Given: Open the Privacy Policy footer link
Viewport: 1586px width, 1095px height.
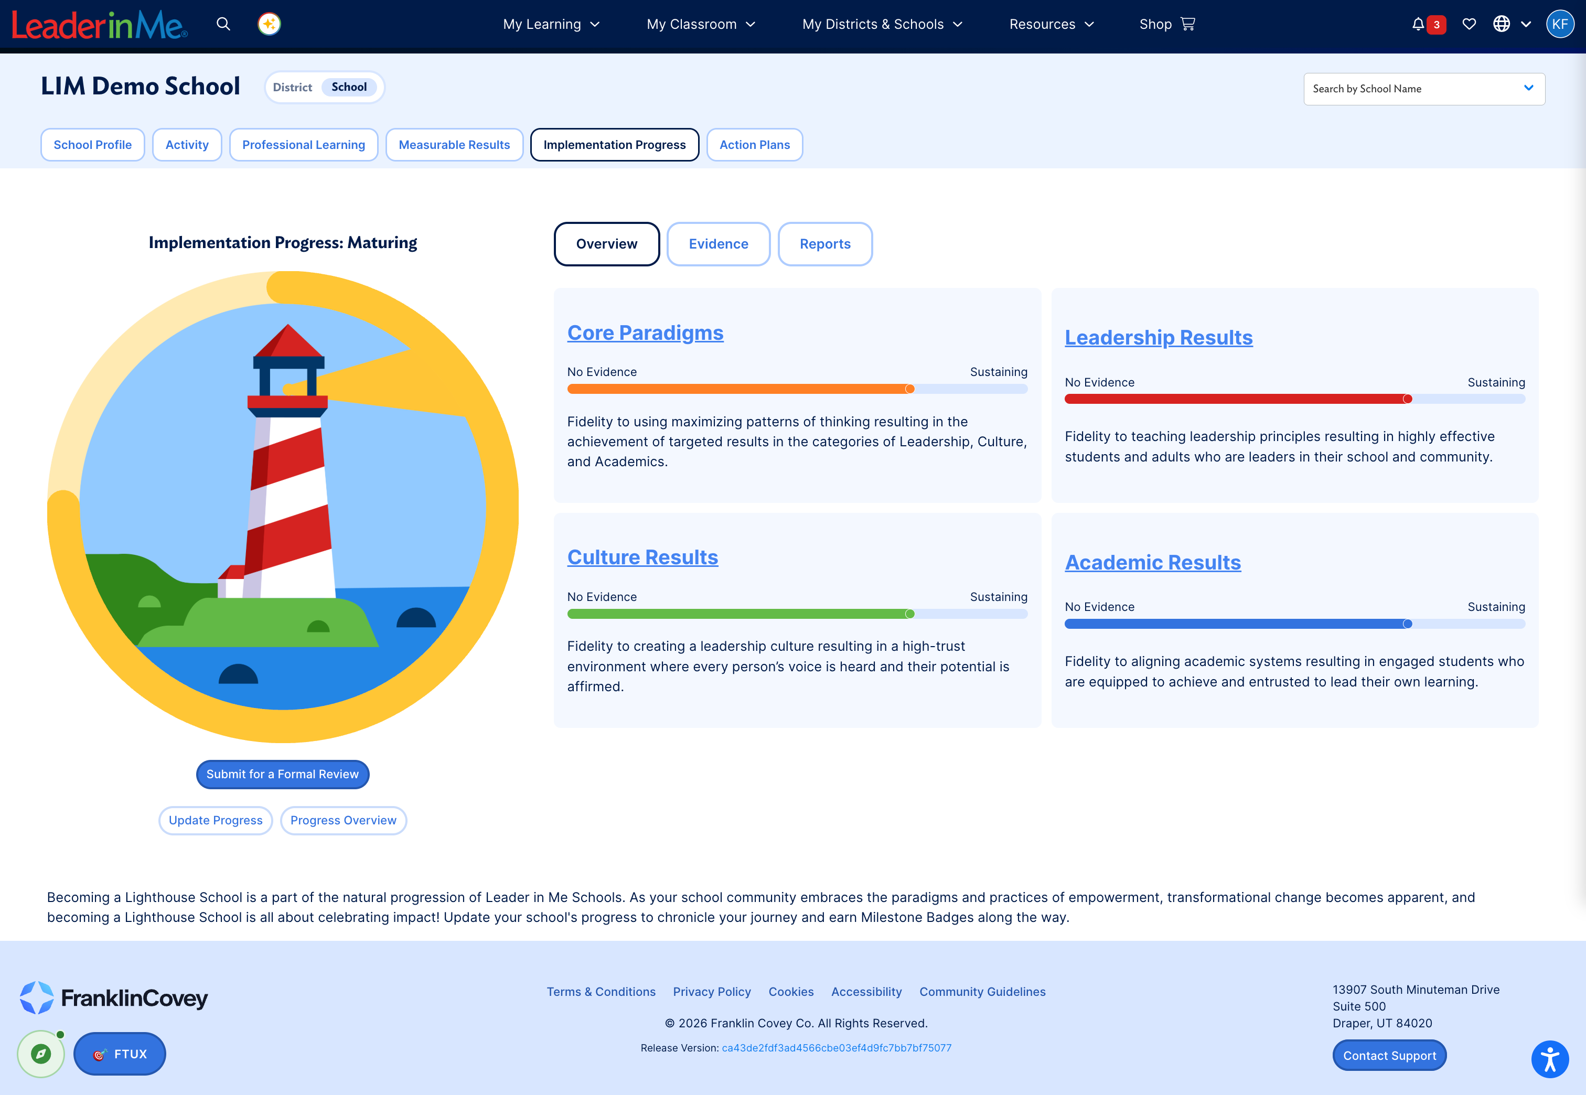Looking at the screenshot, I should click(711, 991).
